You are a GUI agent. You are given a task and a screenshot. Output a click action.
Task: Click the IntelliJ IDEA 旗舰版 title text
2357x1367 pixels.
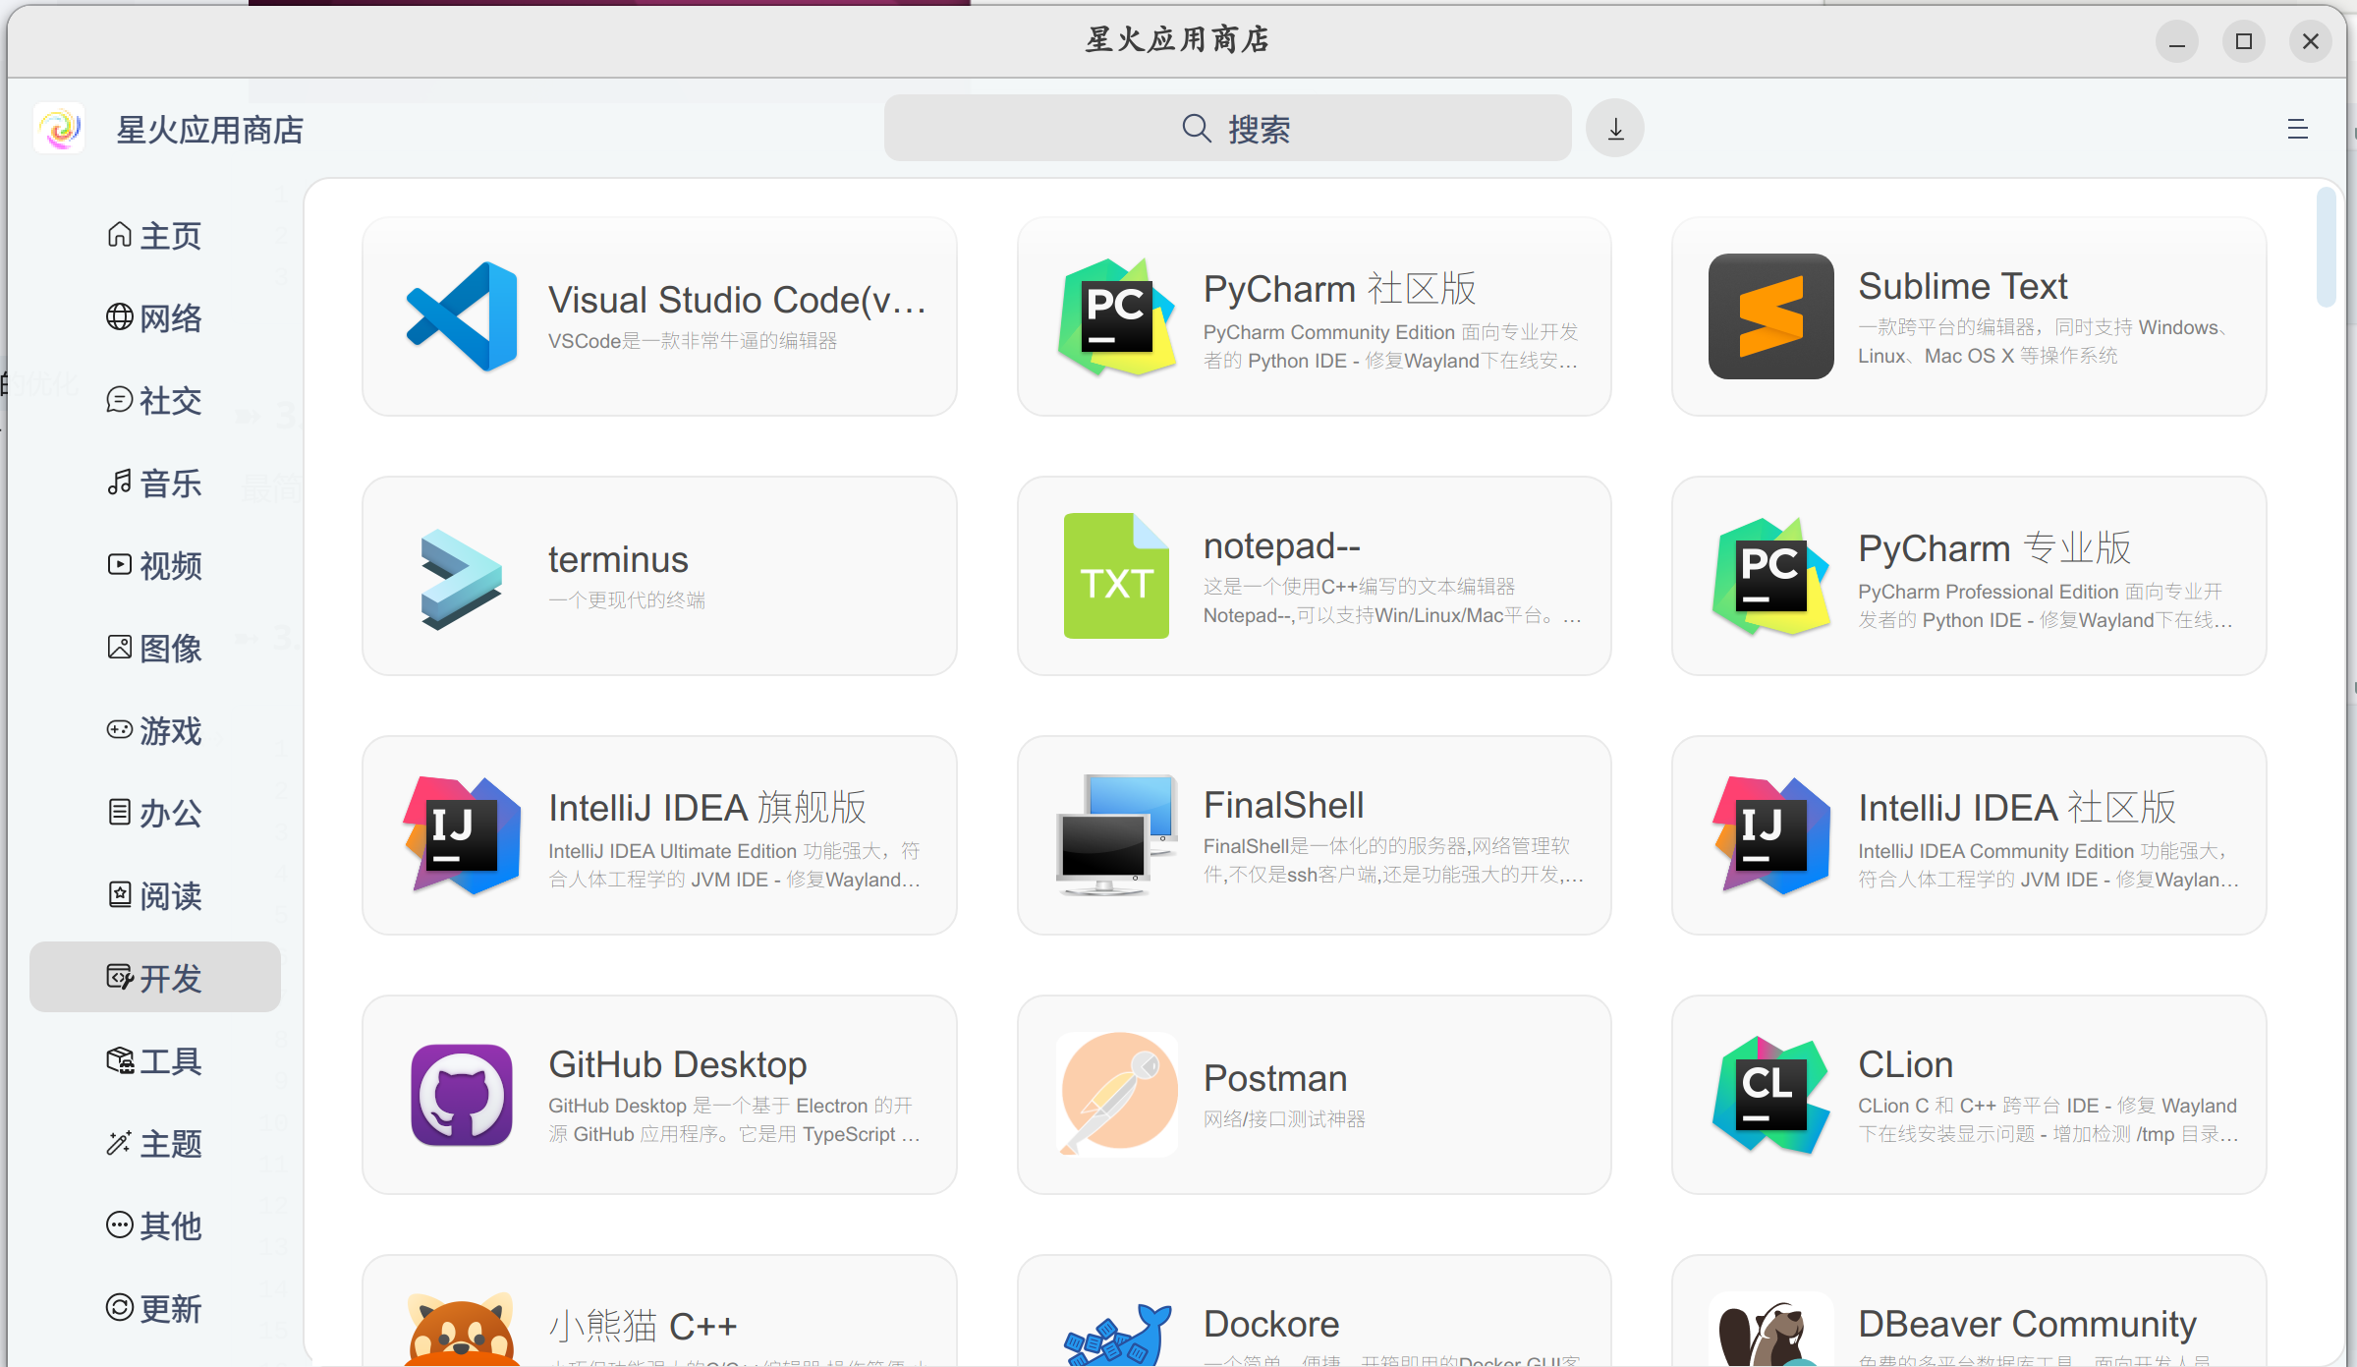point(707,808)
